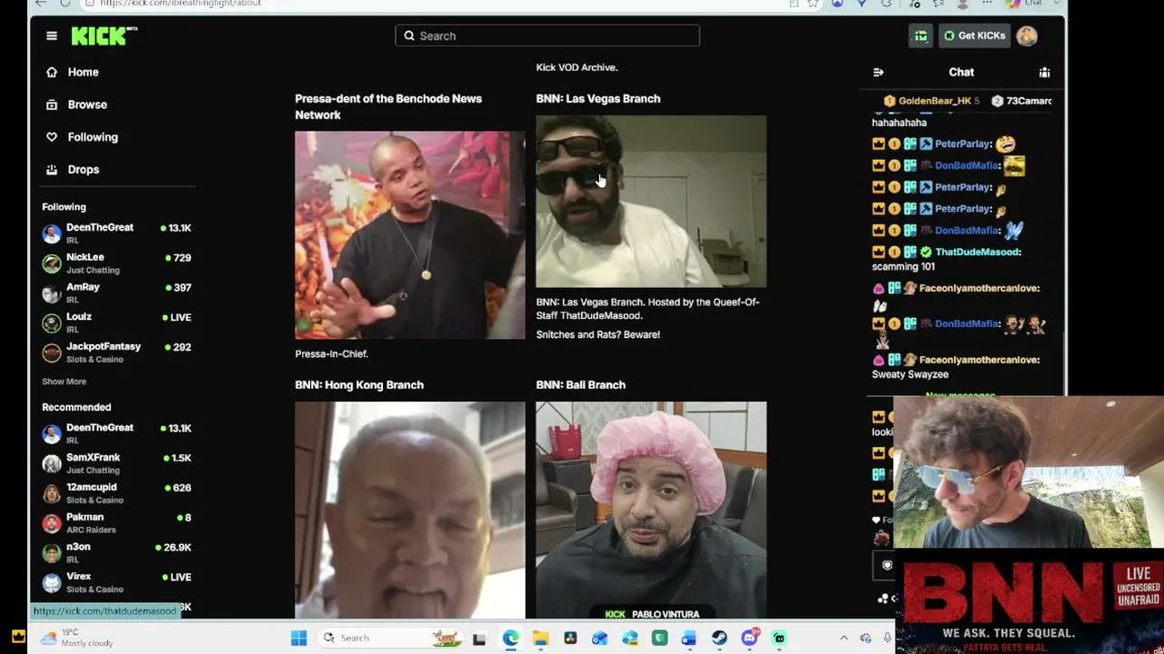Open File Explorer from the taskbar

(540, 638)
